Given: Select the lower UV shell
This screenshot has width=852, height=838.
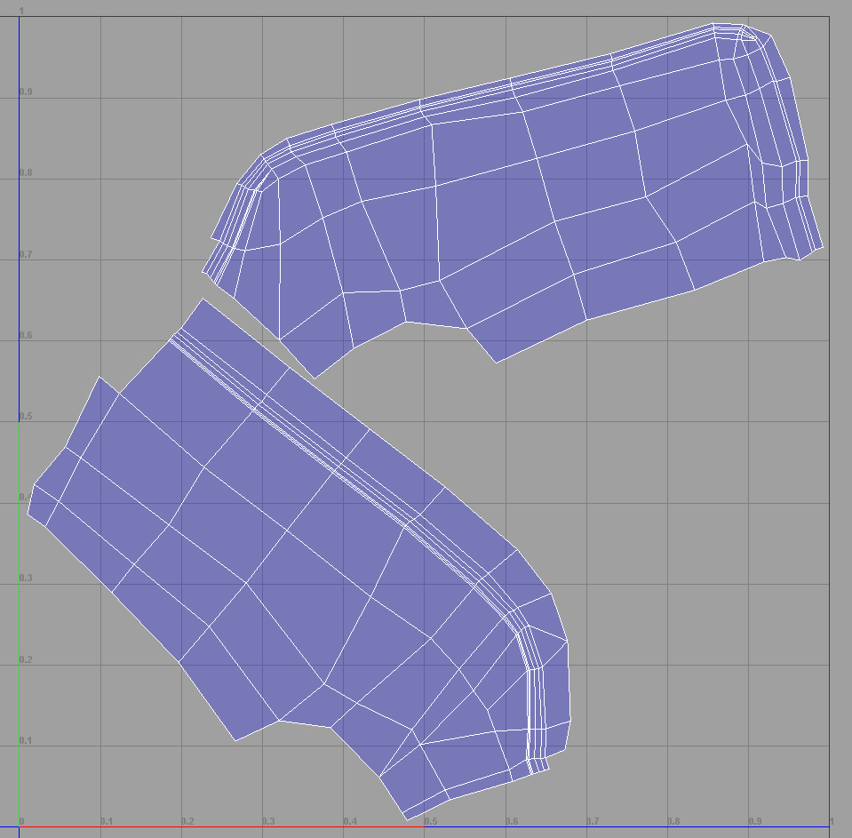Looking at the screenshot, I should point(267,533).
